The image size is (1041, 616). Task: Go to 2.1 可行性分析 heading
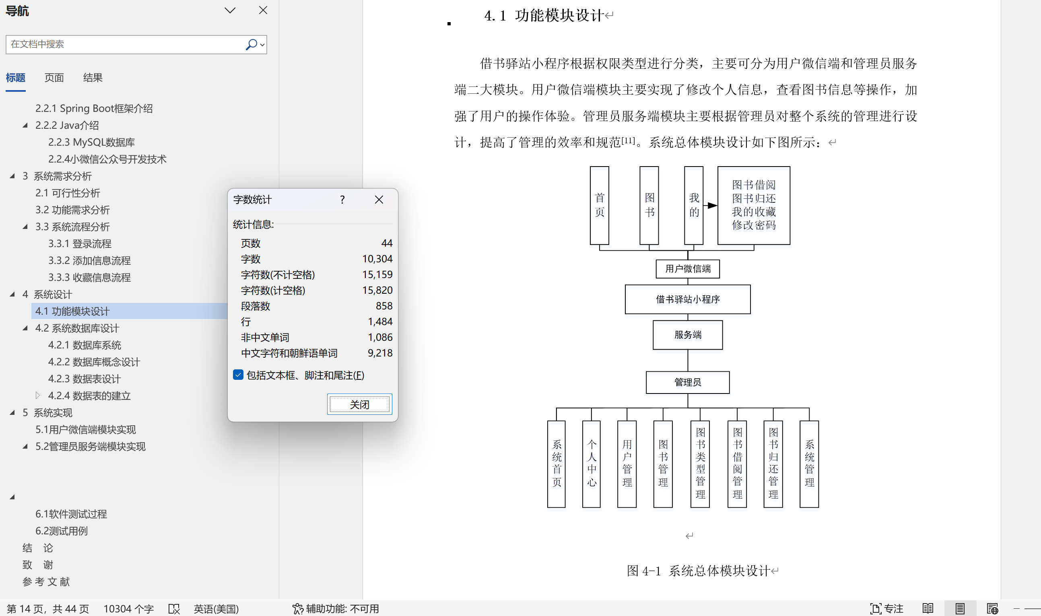click(67, 193)
